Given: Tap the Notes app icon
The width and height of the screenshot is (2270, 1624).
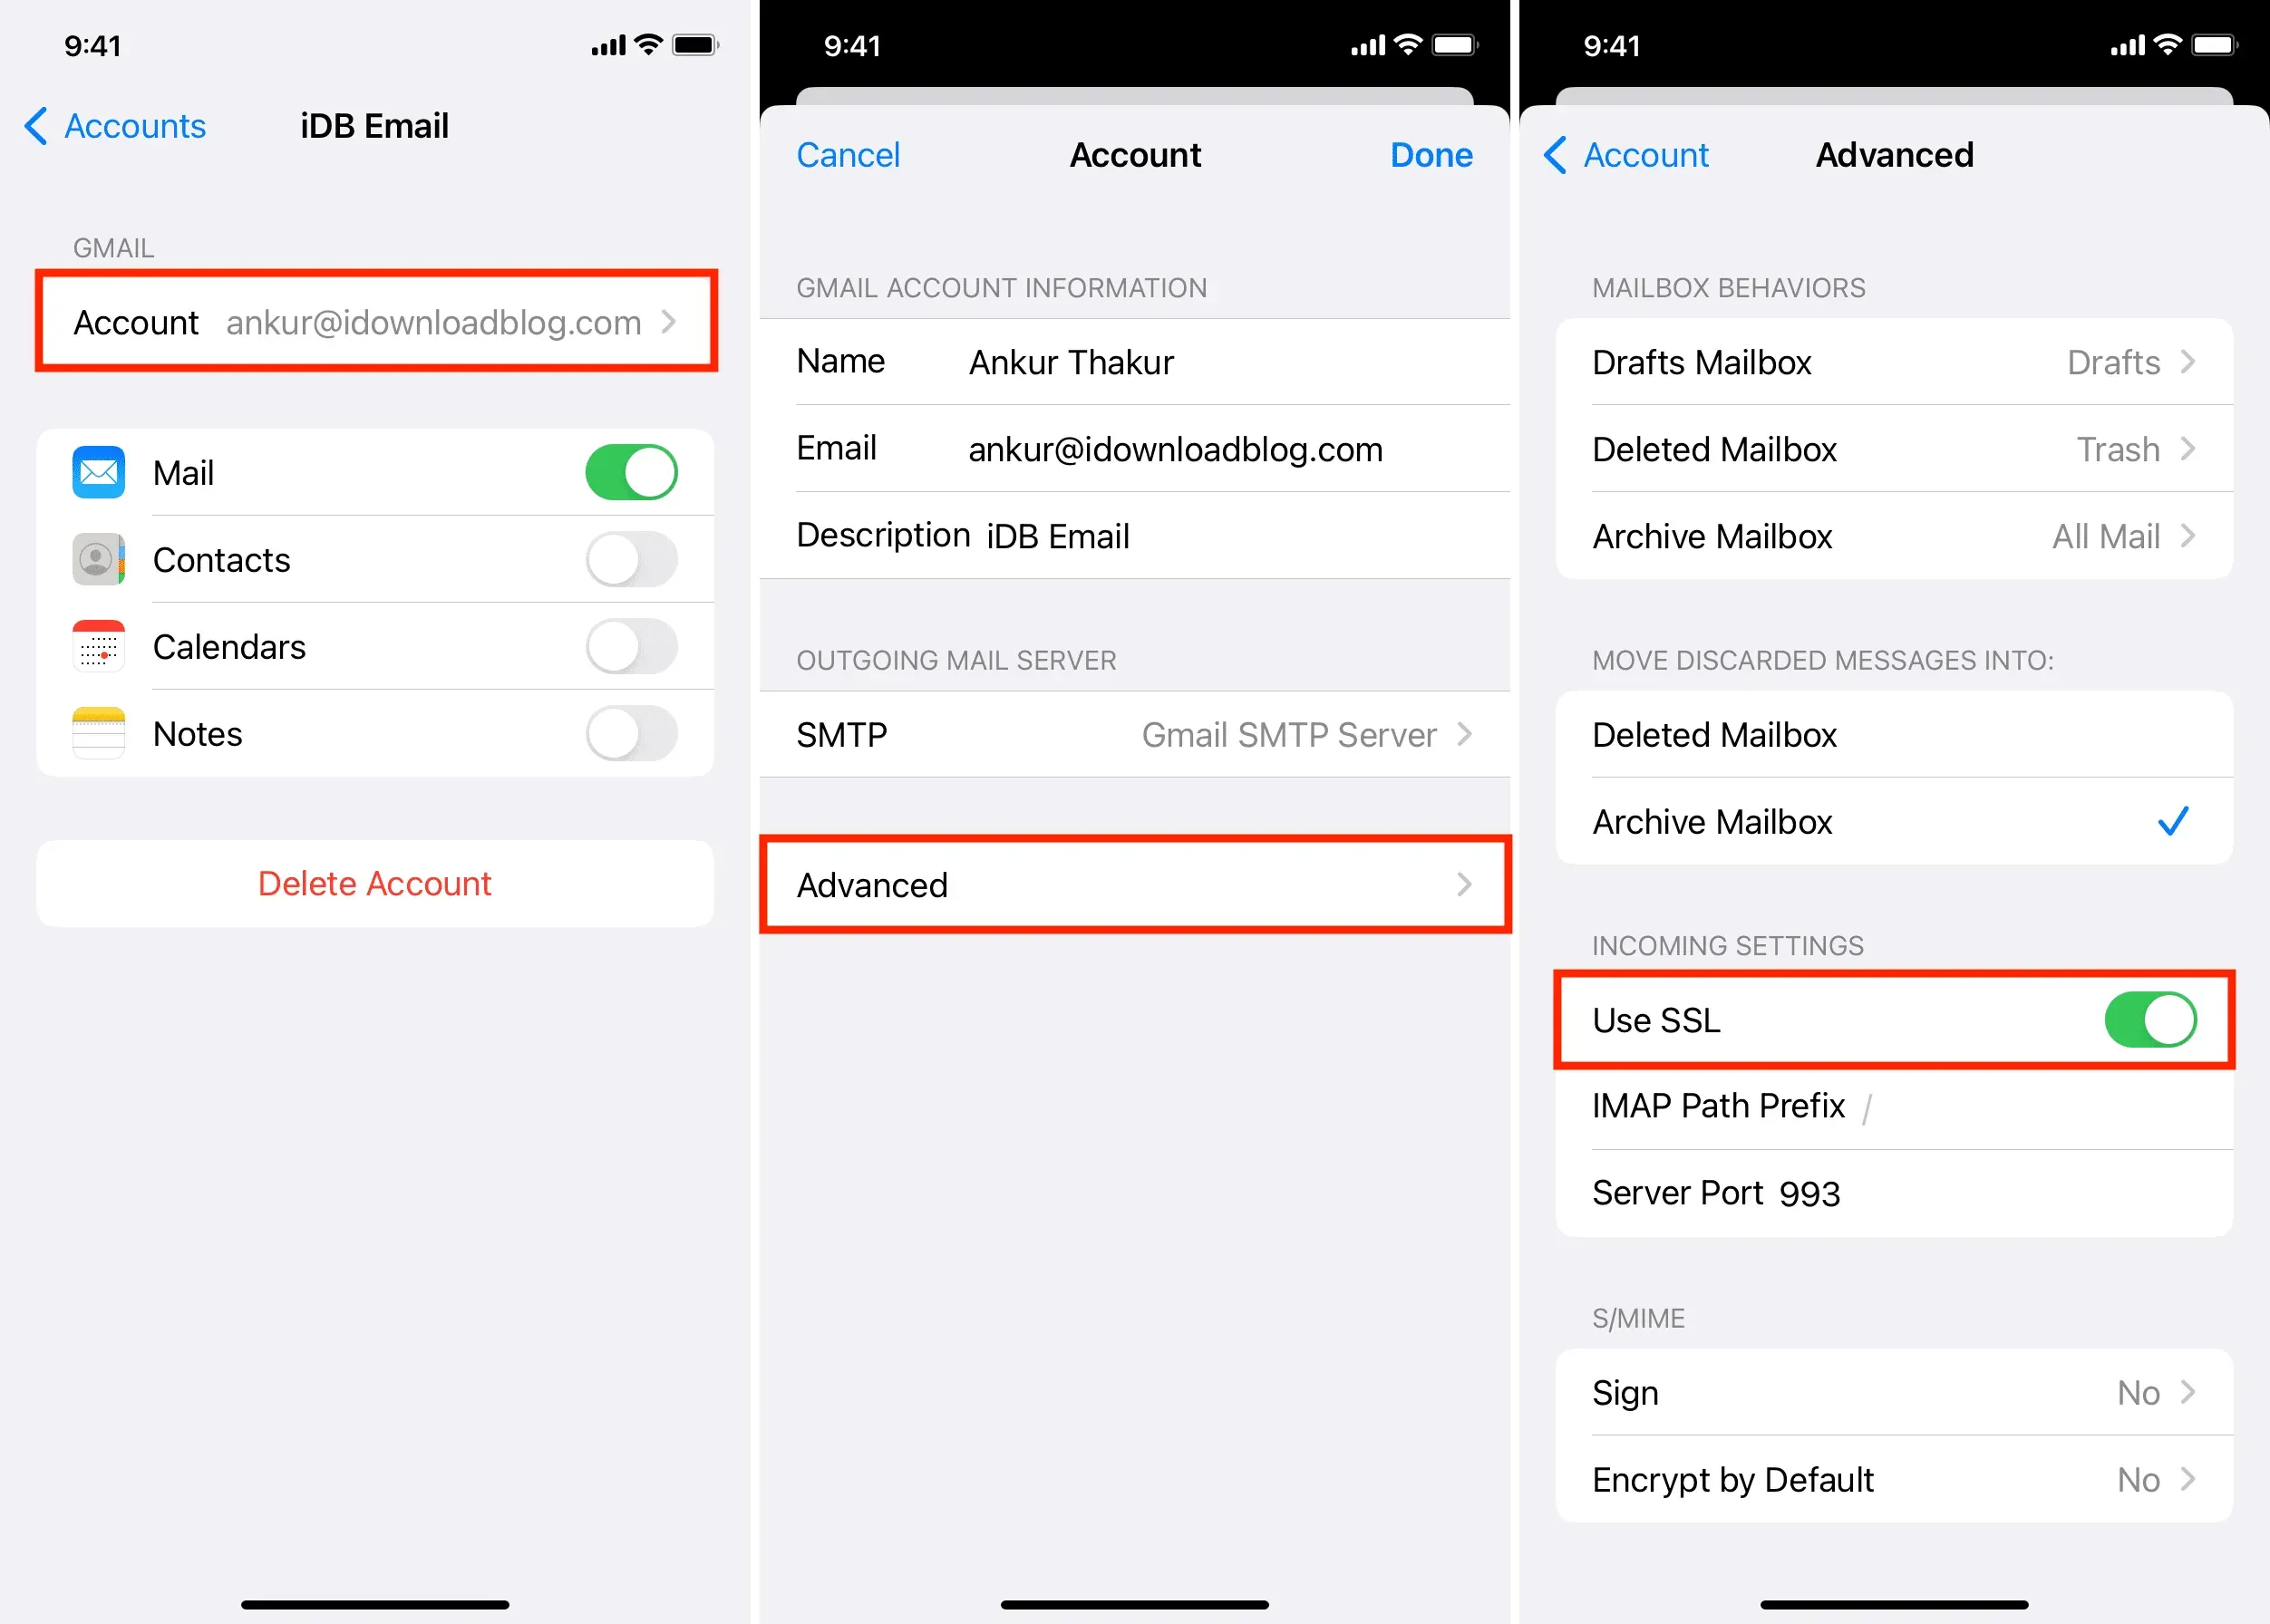Looking at the screenshot, I should (97, 730).
